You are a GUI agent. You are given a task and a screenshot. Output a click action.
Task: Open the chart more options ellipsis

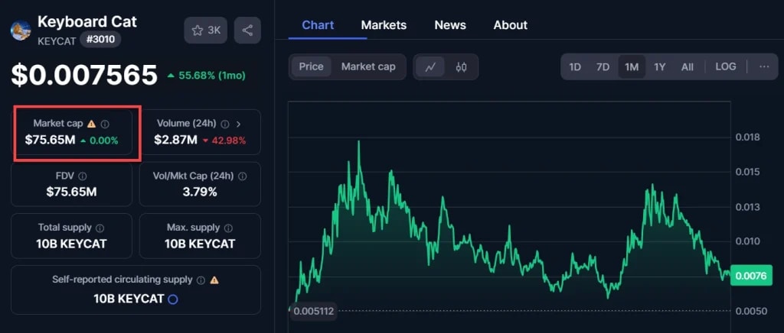click(x=764, y=66)
